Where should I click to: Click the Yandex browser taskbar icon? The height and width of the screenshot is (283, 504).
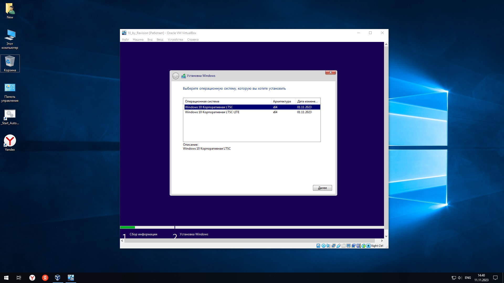[x=32, y=278]
